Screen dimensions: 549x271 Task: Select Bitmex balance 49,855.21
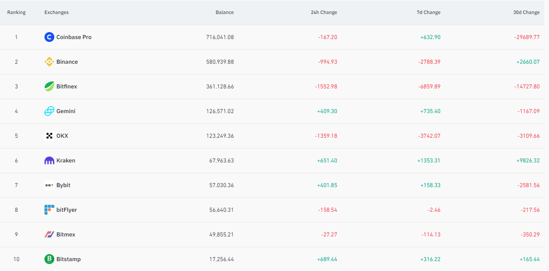[x=221, y=234]
